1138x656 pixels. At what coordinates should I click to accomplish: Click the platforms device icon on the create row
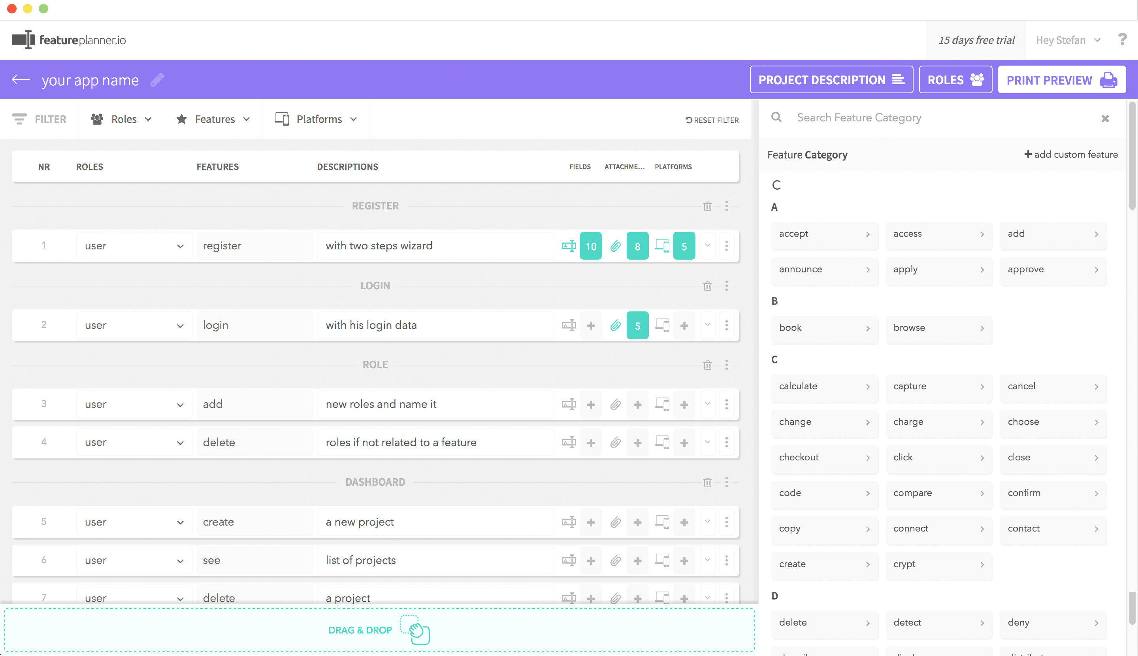(x=662, y=522)
